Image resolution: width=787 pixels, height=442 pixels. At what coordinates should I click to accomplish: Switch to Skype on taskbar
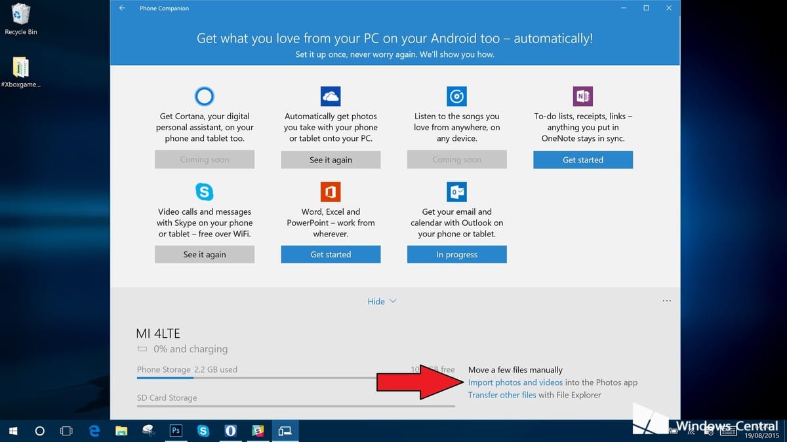pyautogui.click(x=203, y=431)
